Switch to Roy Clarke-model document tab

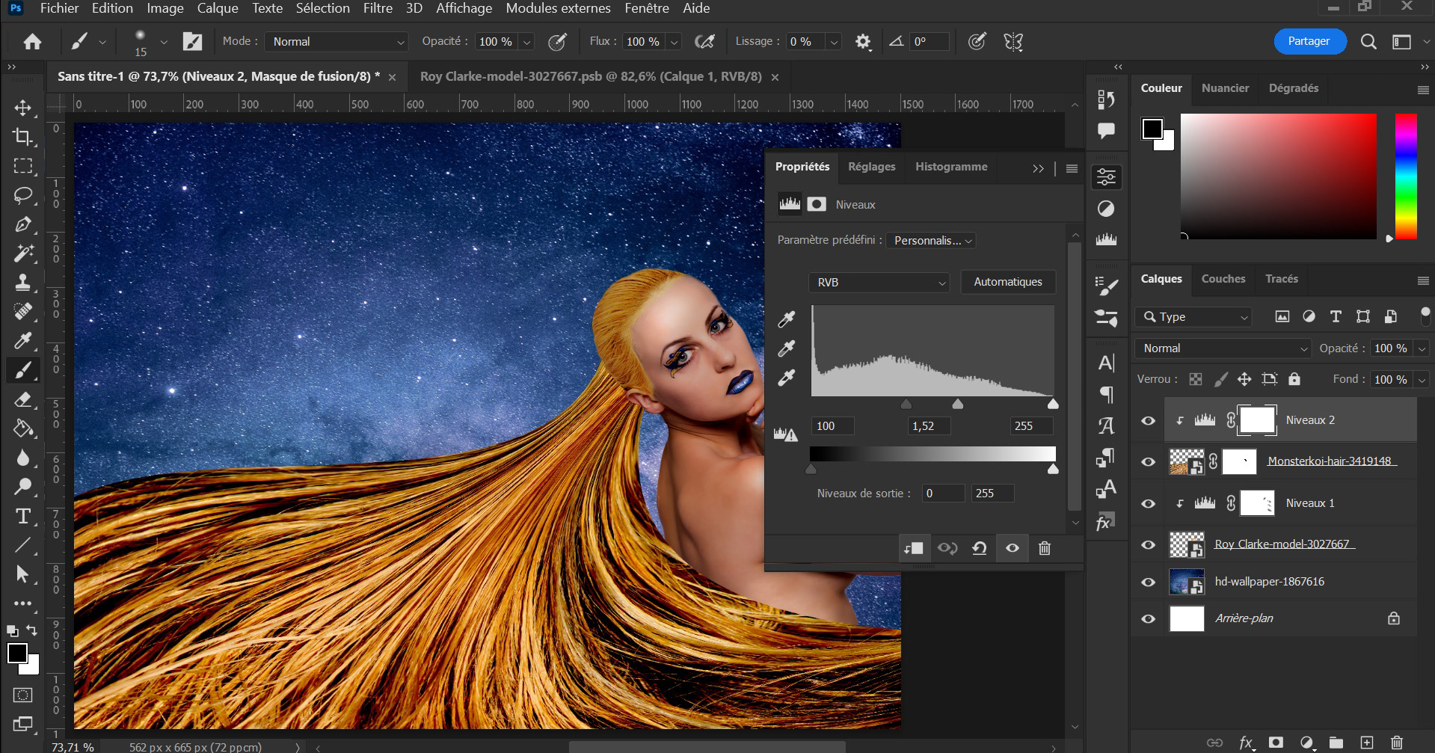(591, 76)
